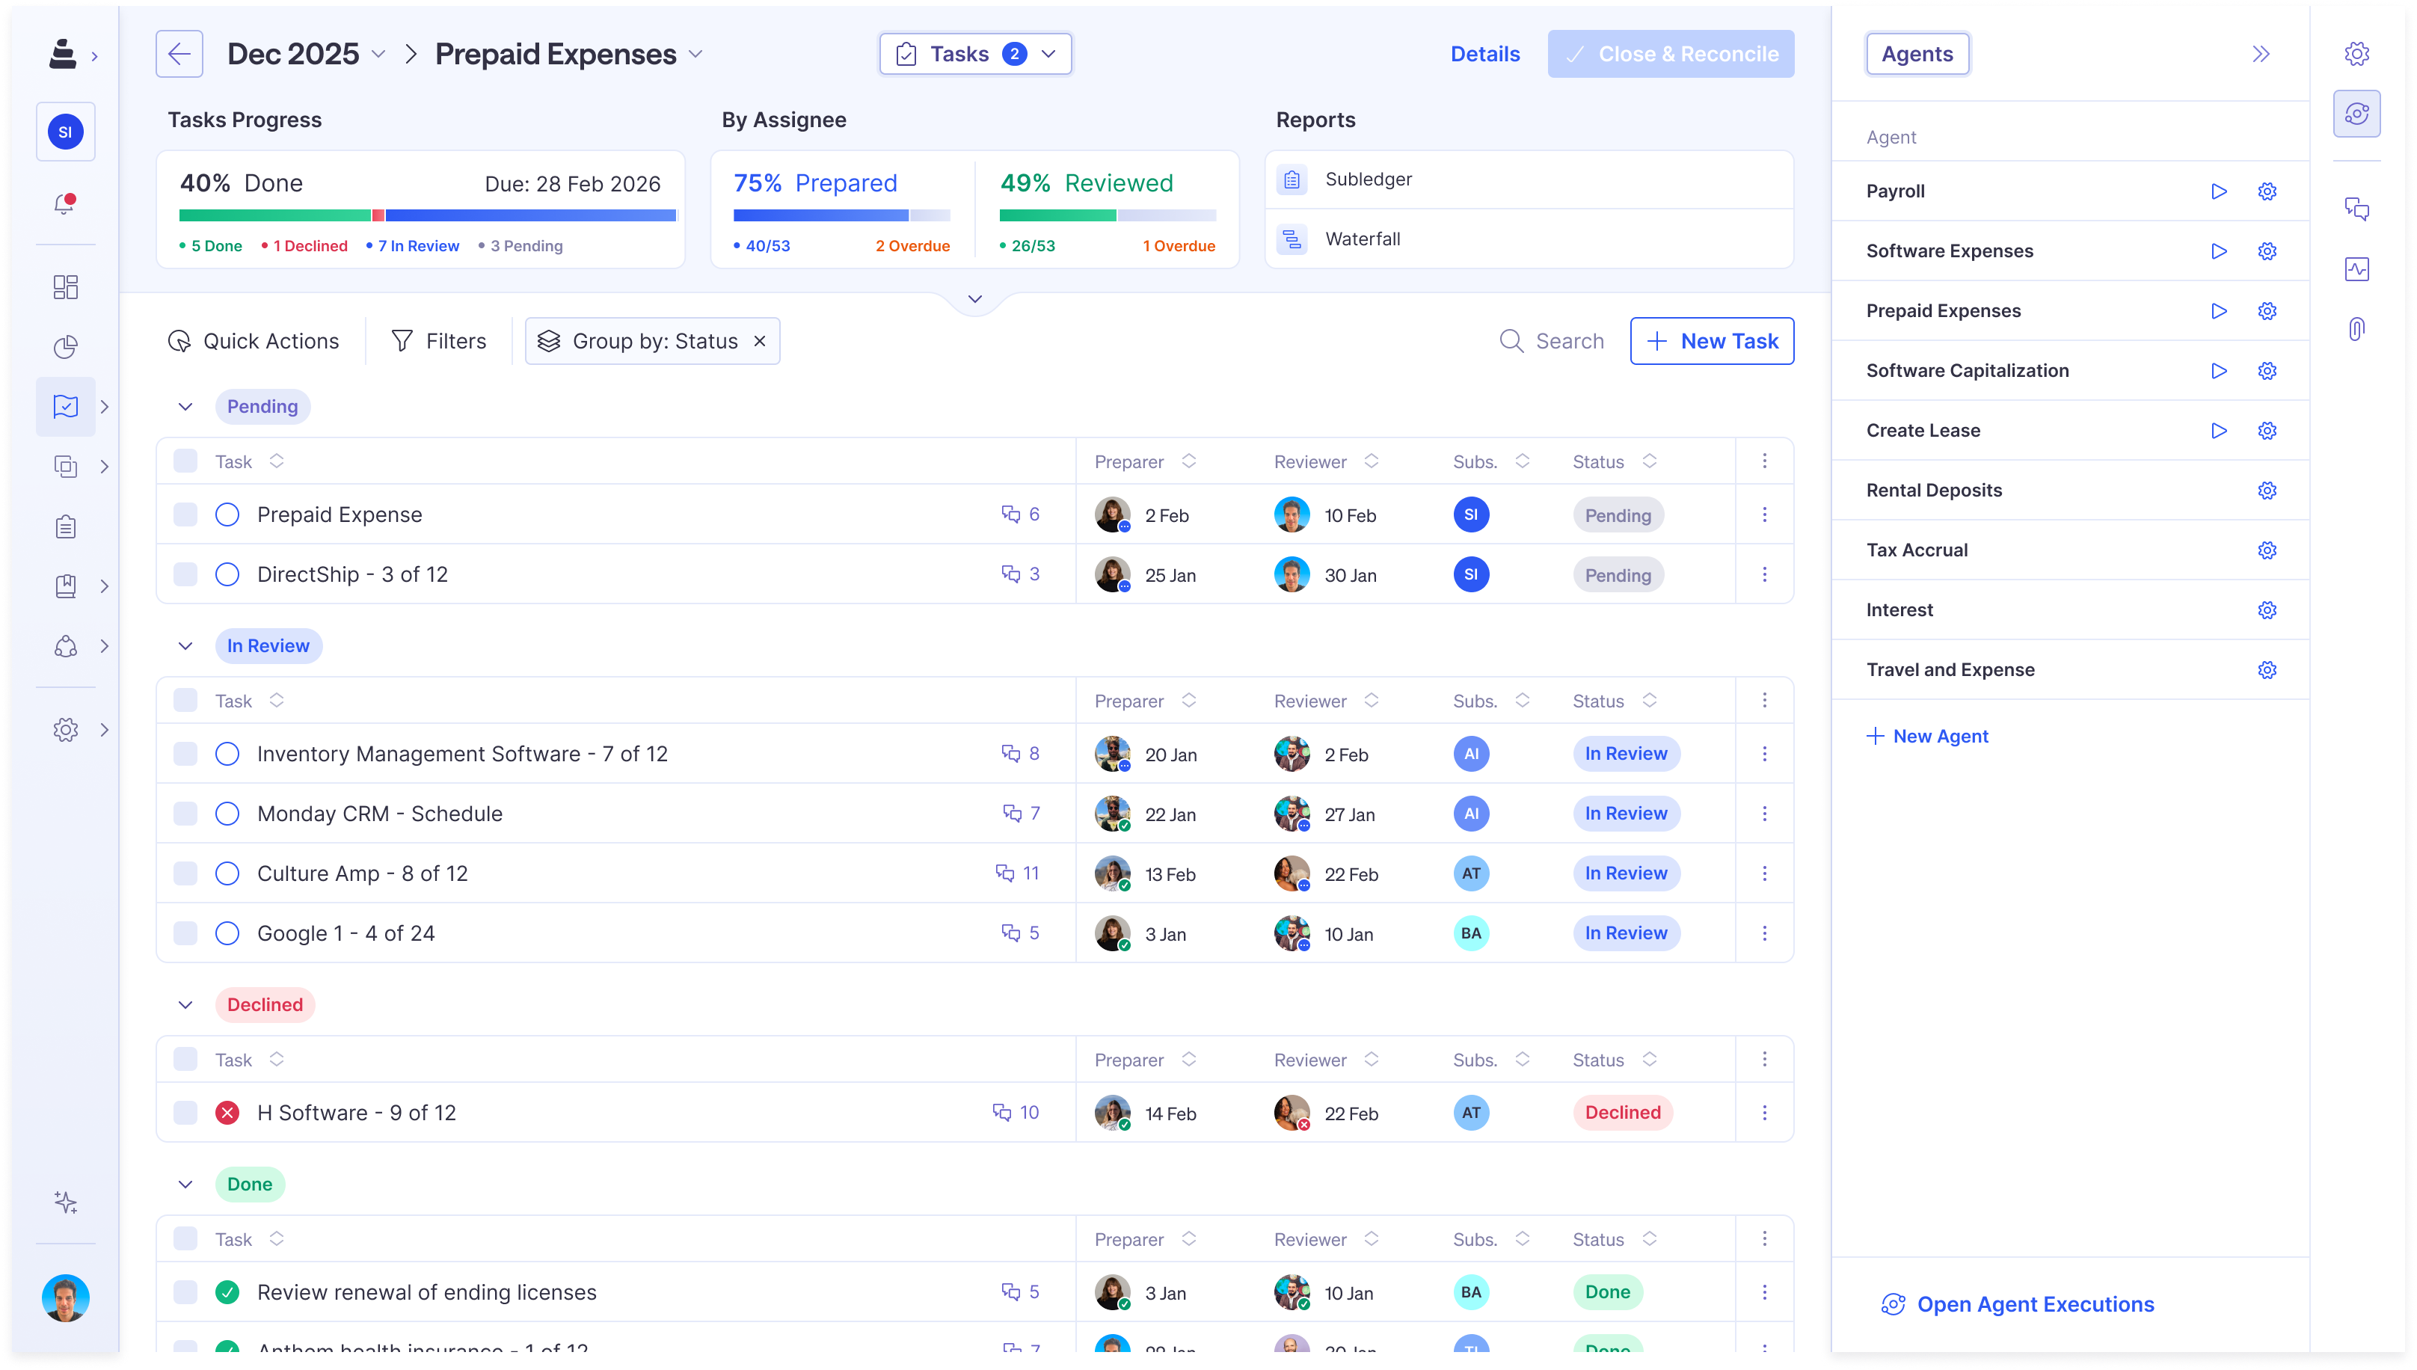Select the bookmarked book icon in sidebar
Screen dimensions: 2417x1370
click(67, 586)
